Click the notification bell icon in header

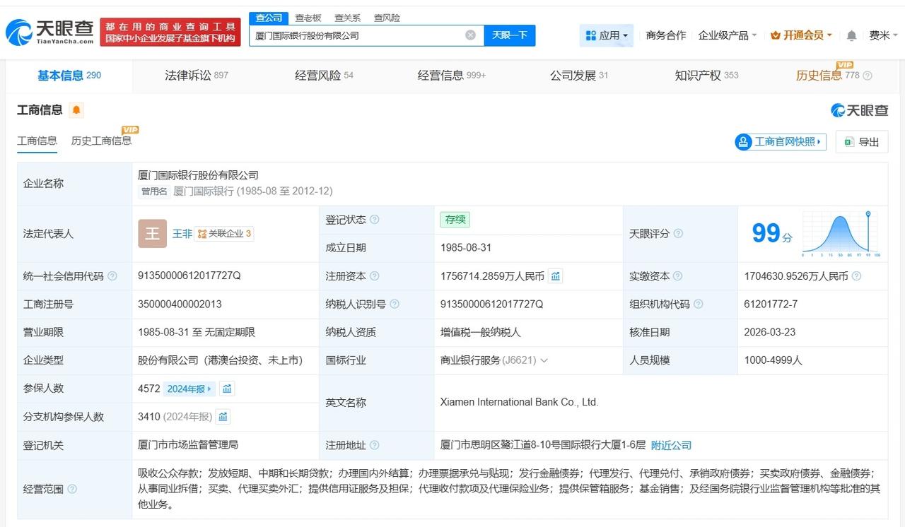click(x=851, y=35)
